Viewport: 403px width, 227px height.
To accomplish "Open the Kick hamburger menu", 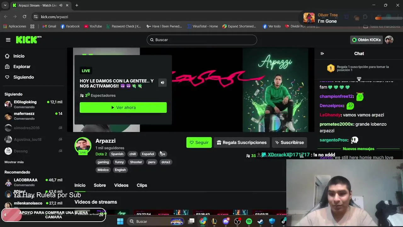I will coord(8,40).
